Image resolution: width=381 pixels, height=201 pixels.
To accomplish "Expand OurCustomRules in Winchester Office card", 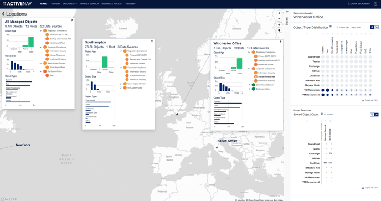I will (x=249, y=89).
